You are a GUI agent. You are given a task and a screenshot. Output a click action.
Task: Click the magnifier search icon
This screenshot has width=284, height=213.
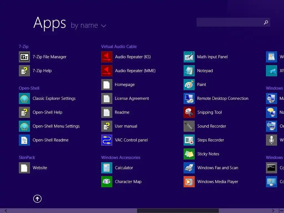[266, 22]
